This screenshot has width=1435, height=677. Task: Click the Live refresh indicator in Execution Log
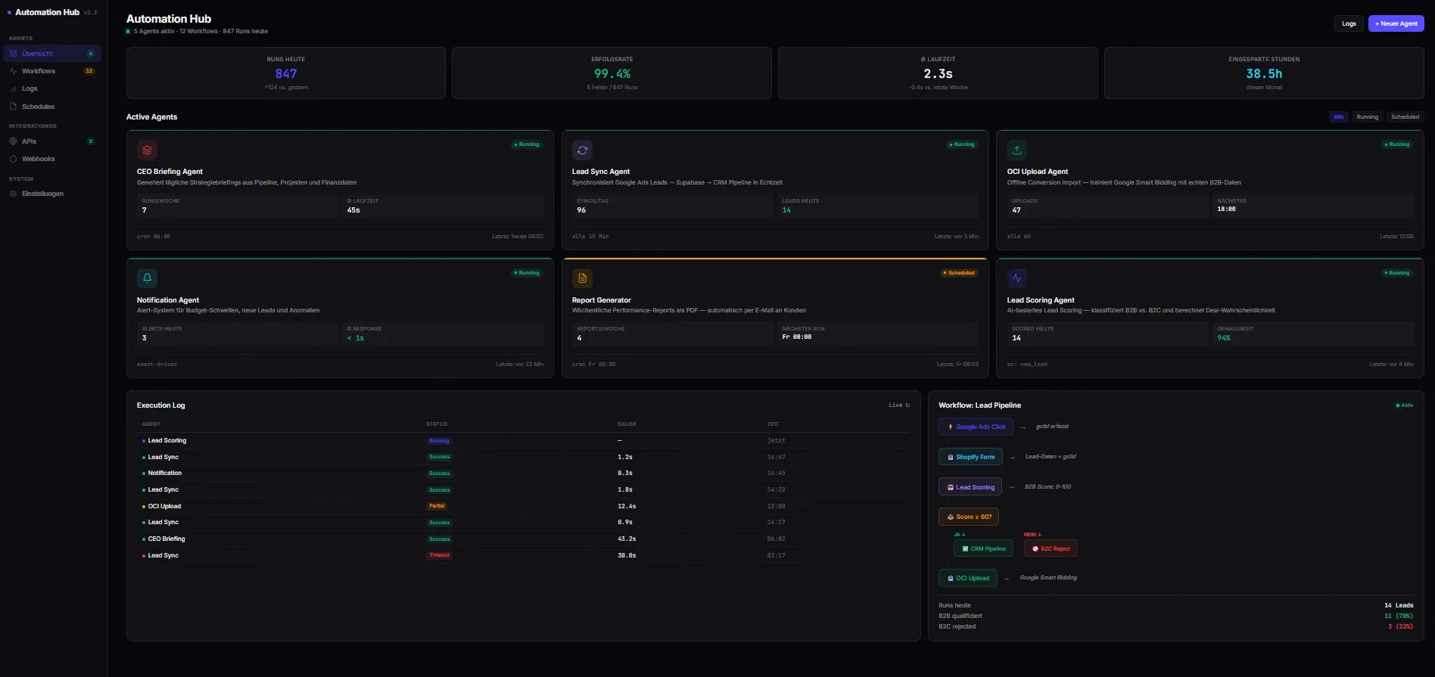click(899, 405)
